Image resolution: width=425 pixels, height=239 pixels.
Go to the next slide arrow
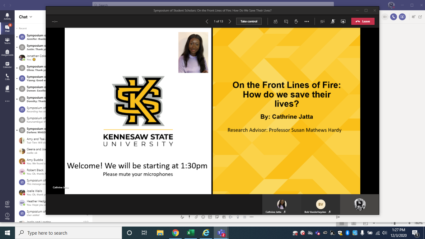230,21
